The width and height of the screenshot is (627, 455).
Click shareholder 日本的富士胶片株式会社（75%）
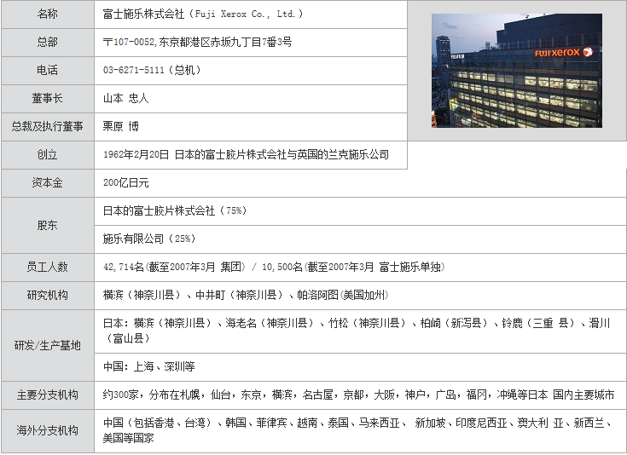point(175,211)
